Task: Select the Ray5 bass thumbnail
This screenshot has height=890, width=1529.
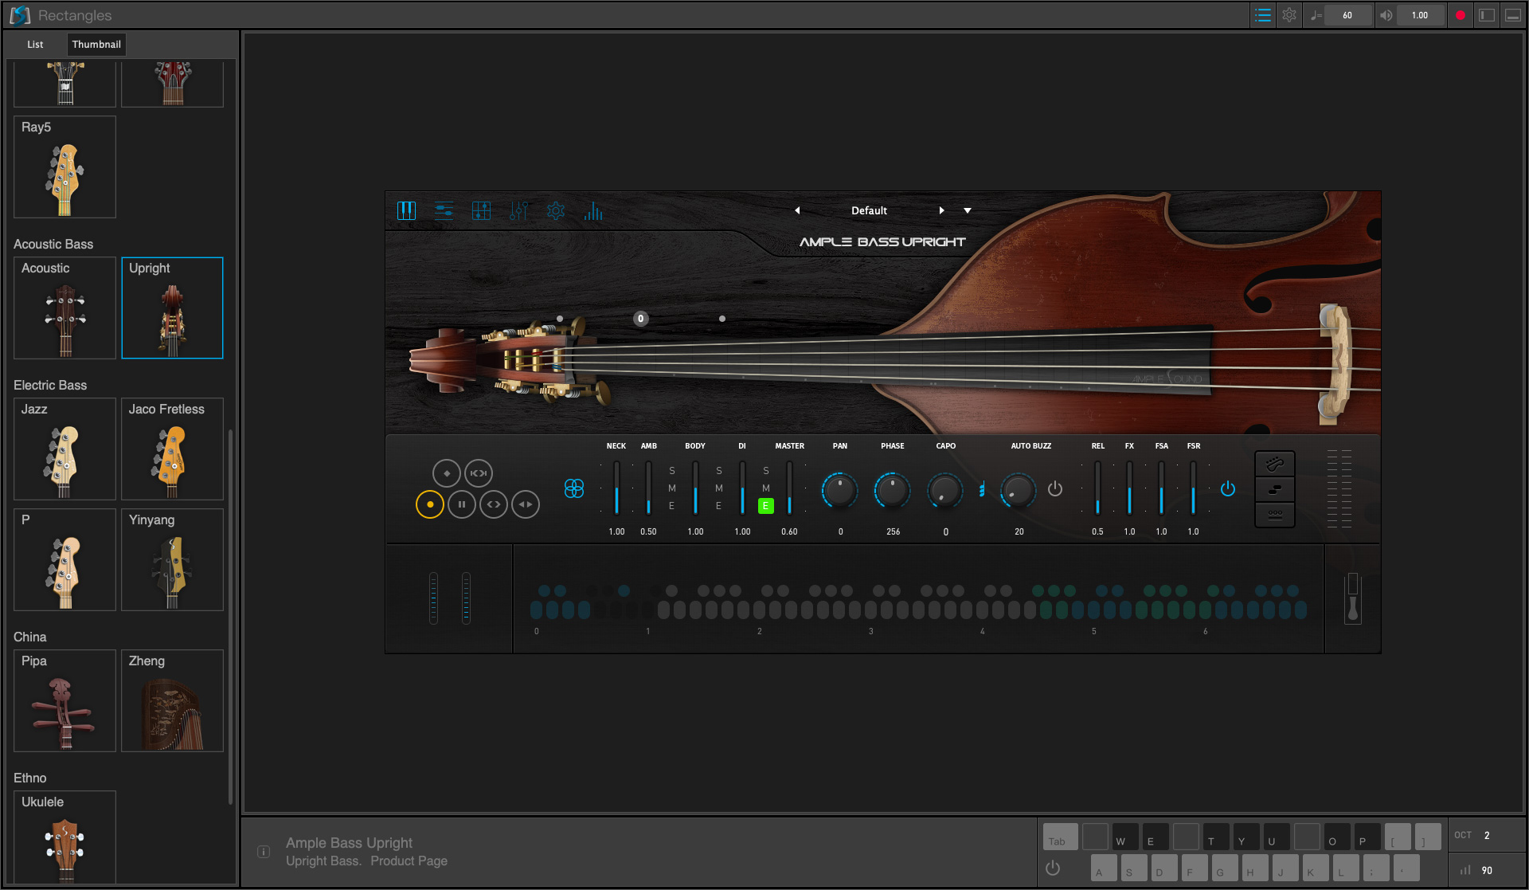Action: pyautogui.click(x=65, y=167)
